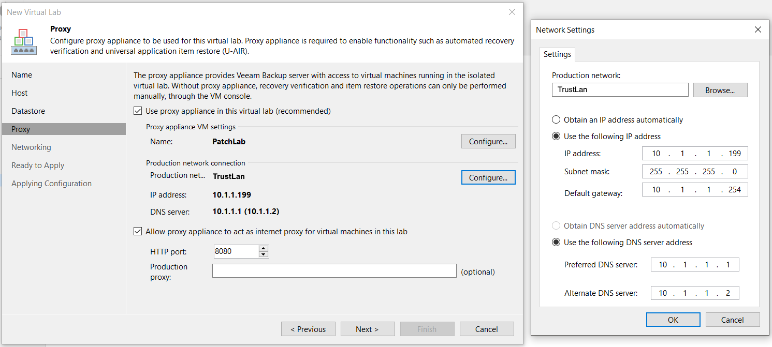This screenshot has height=347, width=772.
Task: Click the Virtual Lab proxy appliance icon
Action: [x=24, y=42]
